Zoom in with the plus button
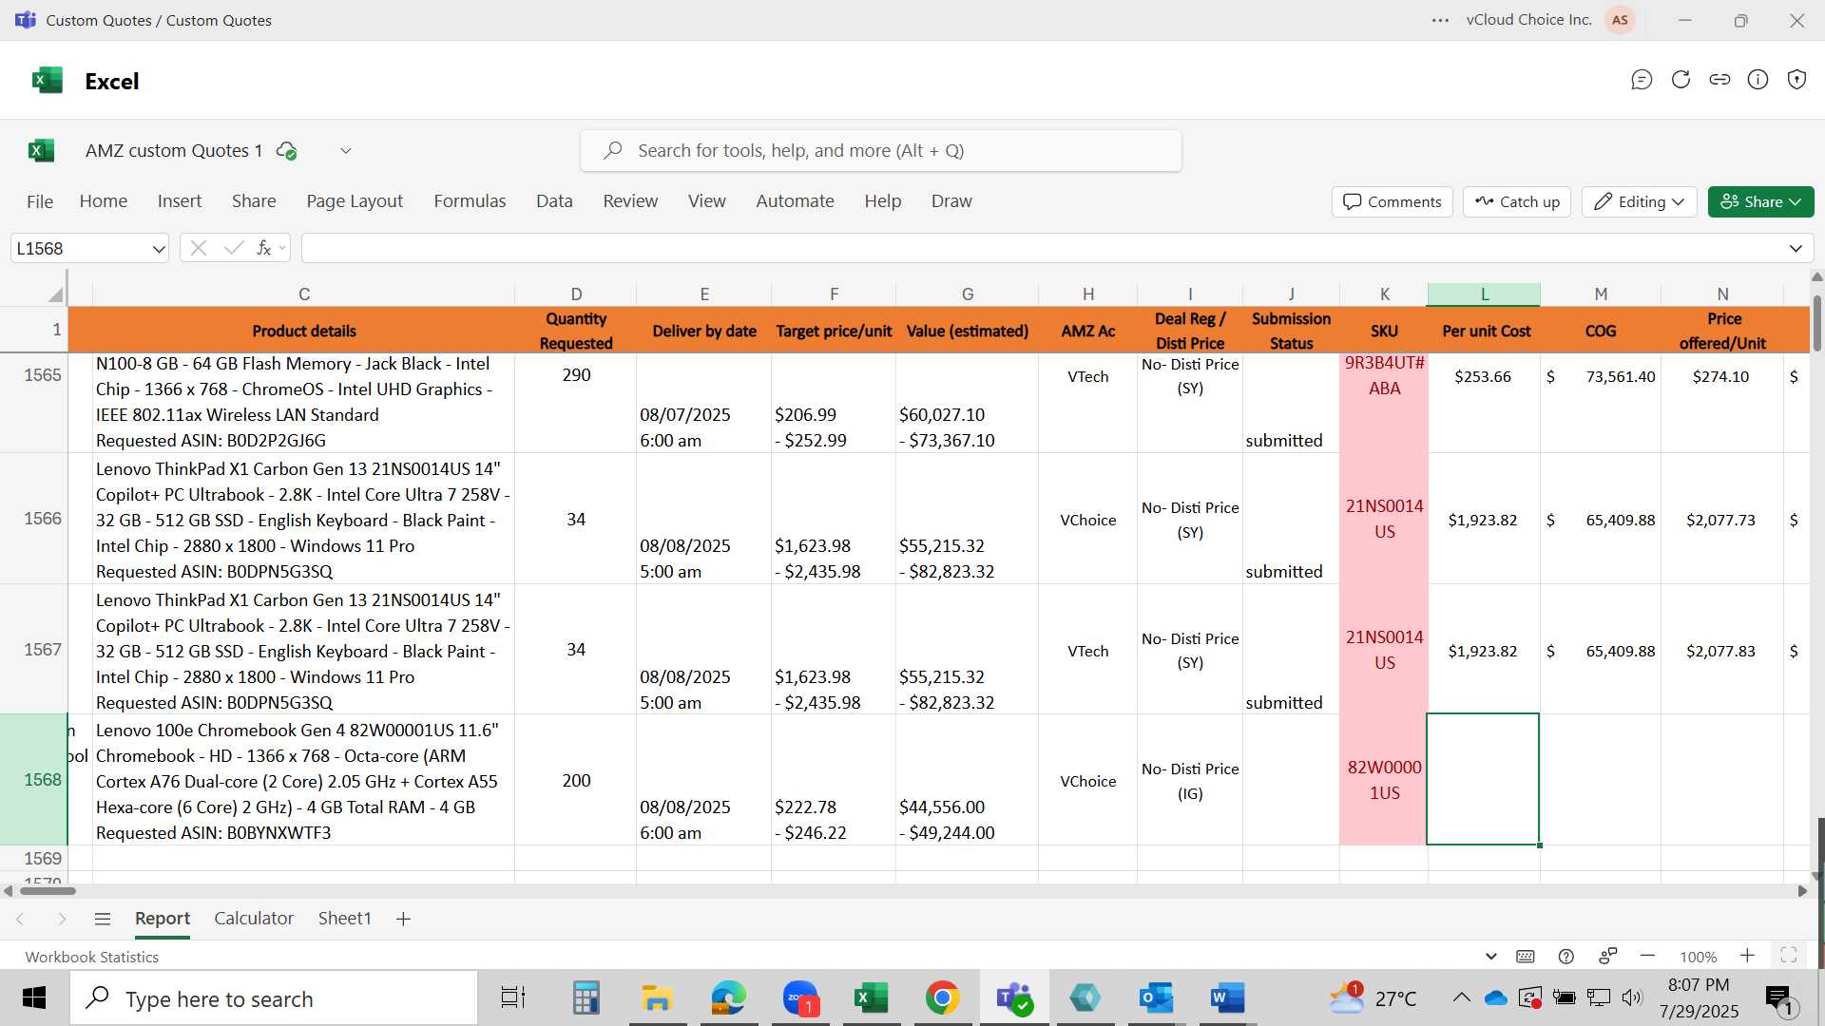Viewport: 1825px width, 1026px height. pos(1747,956)
